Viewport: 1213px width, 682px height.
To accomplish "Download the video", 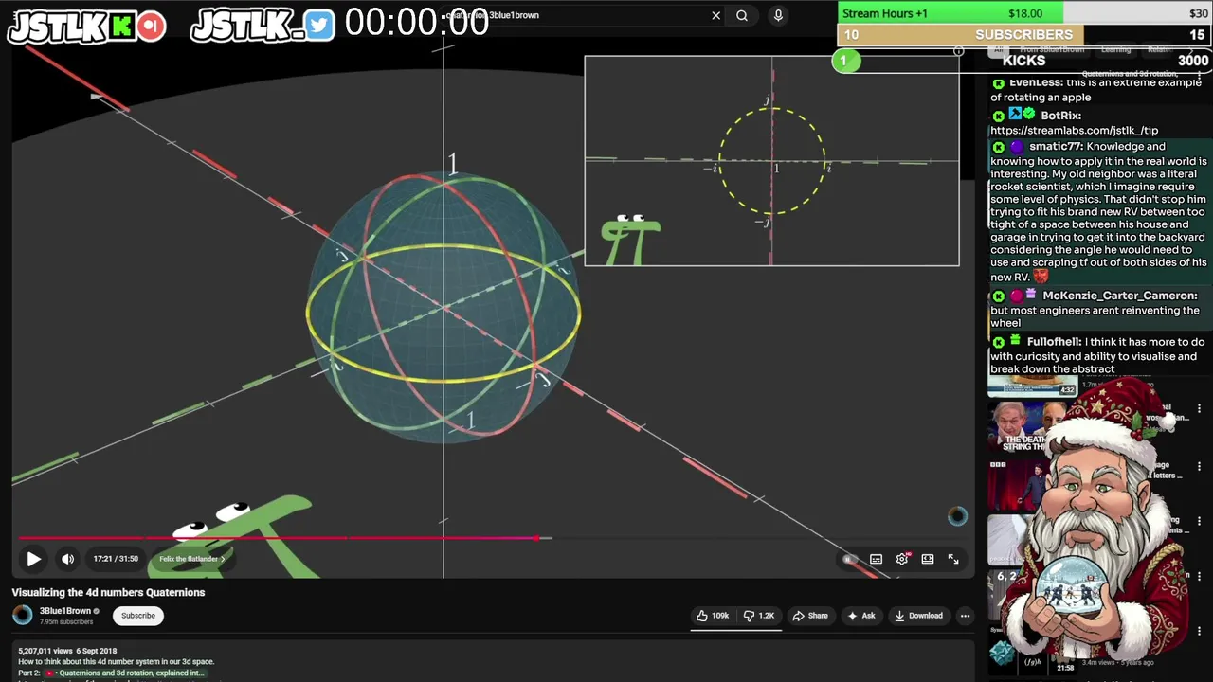I will 917,616.
